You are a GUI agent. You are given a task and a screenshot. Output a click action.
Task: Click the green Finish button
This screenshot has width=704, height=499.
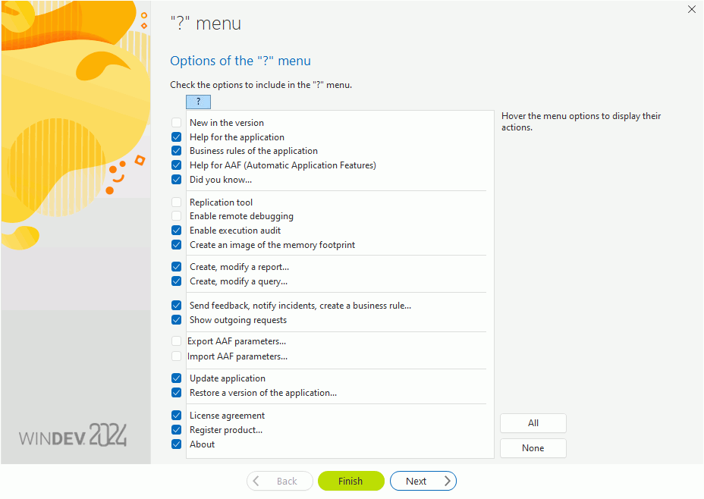(351, 481)
